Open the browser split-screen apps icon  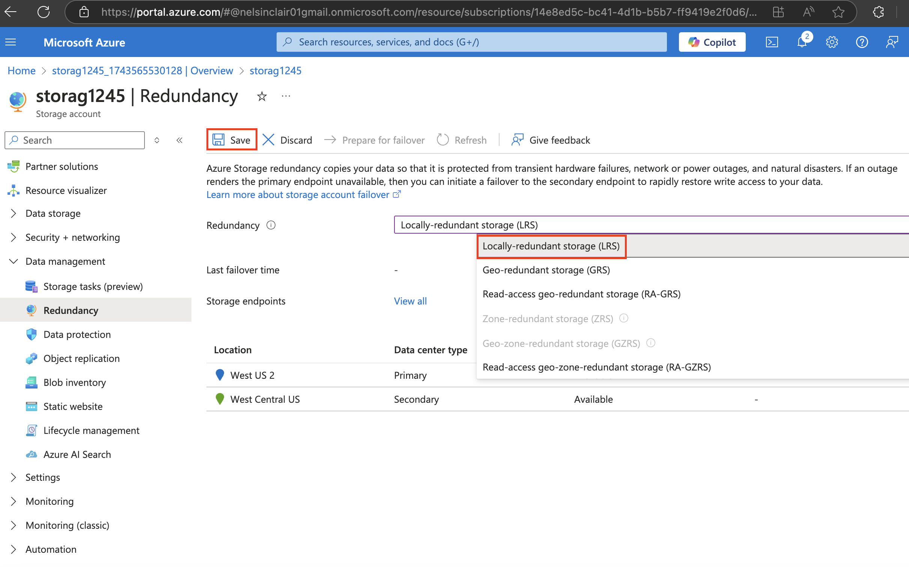click(778, 12)
